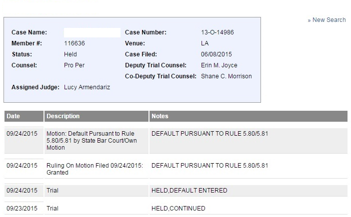
Task: Click the blank Case Name value box
Action: point(92,32)
